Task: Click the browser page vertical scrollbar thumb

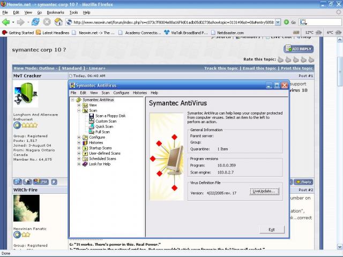Action: 339,71
